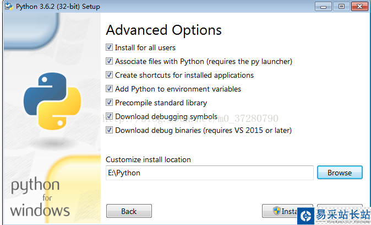Click the UAC shield icon on Install
Viewport: 371px width, 225px height.
[x=276, y=211]
